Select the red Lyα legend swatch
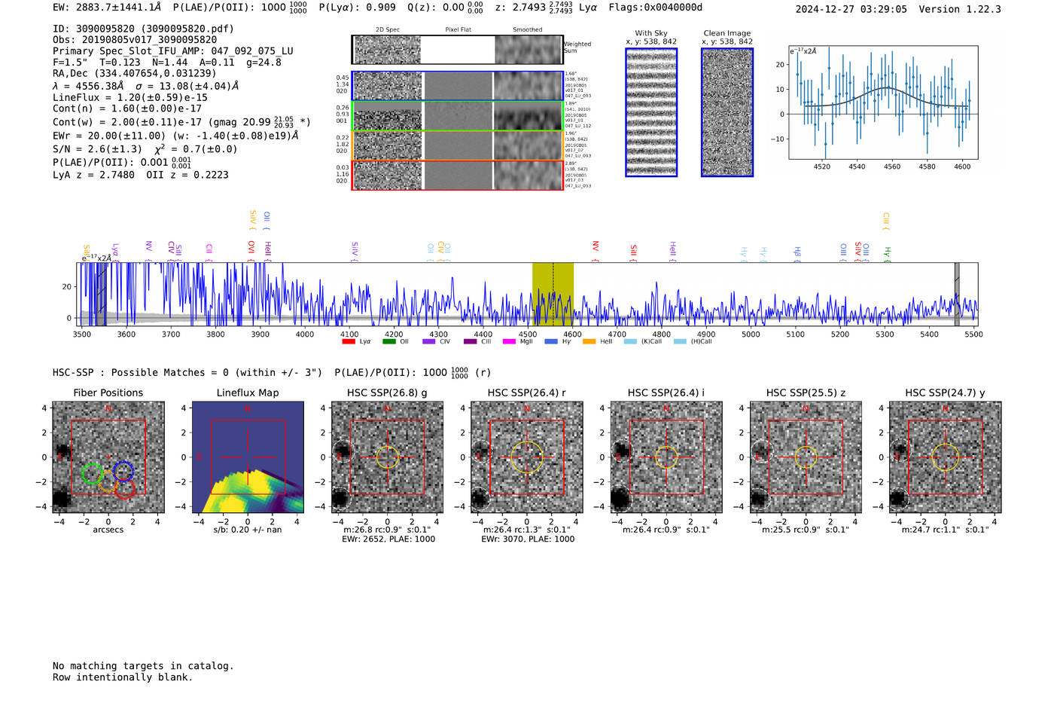This screenshot has width=1054, height=718. 349,341
